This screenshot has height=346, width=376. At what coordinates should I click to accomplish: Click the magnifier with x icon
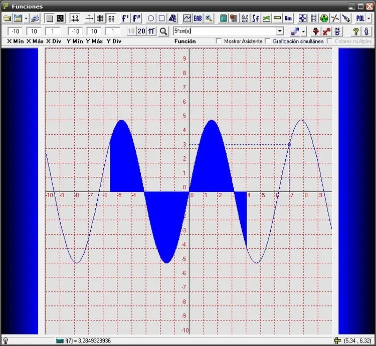point(209,18)
